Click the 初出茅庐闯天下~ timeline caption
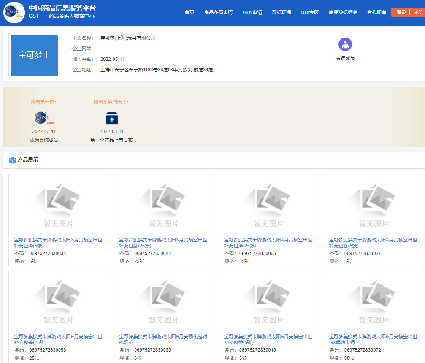 [111, 102]
